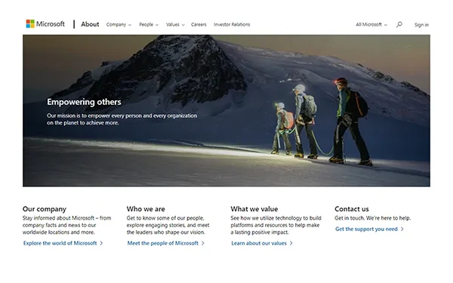
Task: Click the 'Get to know some of our people' paragraph
Action: point(168,225)
